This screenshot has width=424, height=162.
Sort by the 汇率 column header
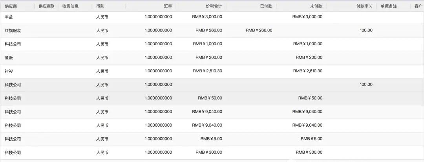(168, 6)
